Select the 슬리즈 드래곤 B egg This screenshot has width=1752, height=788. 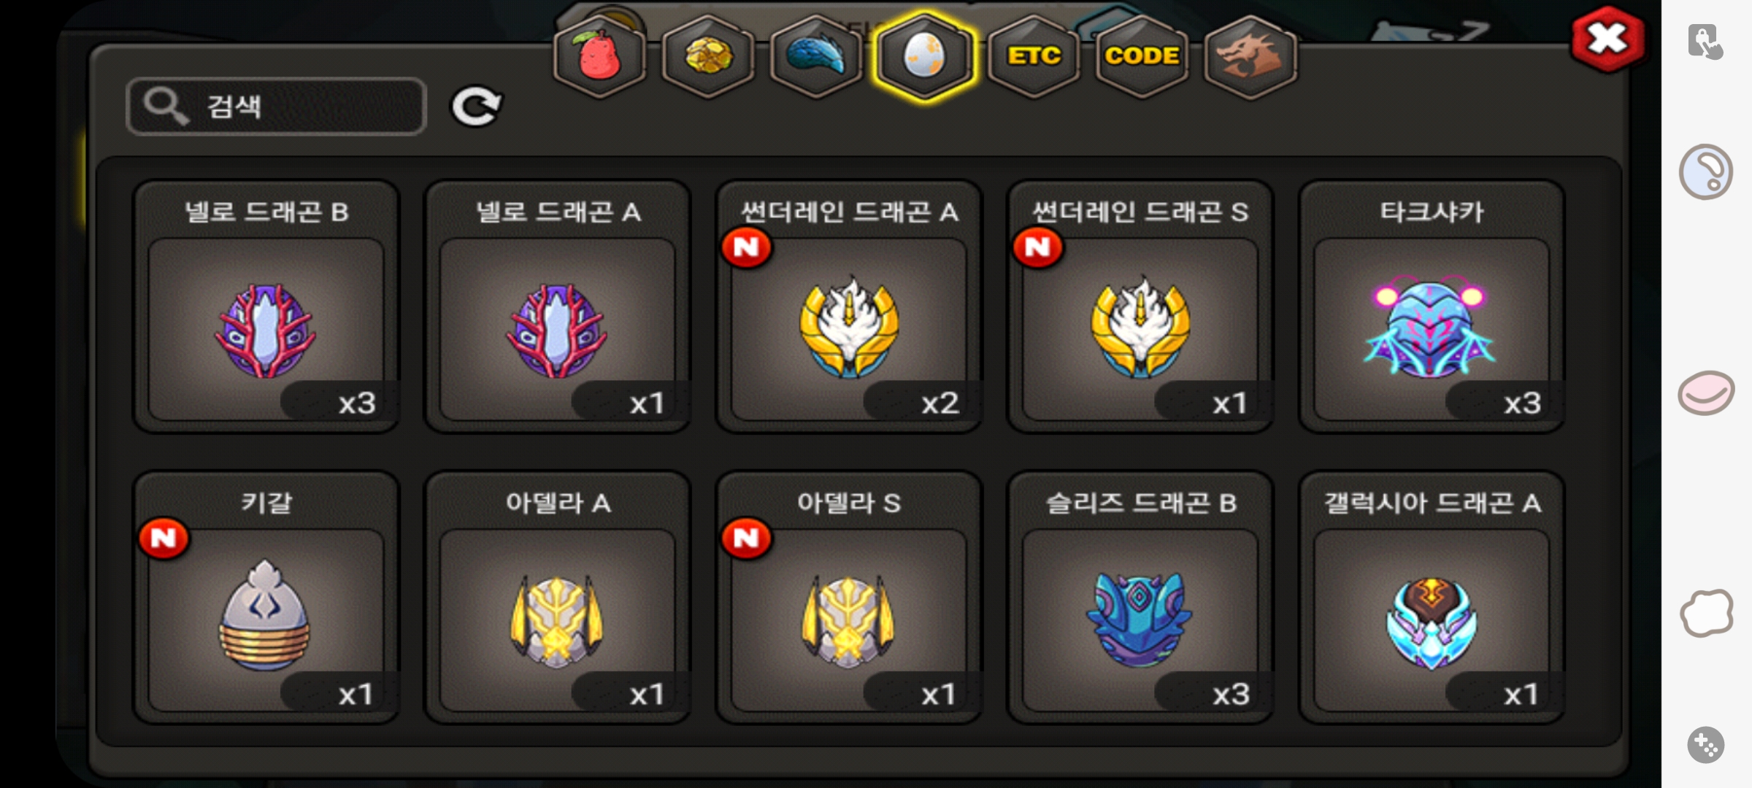click(1140, 598)
